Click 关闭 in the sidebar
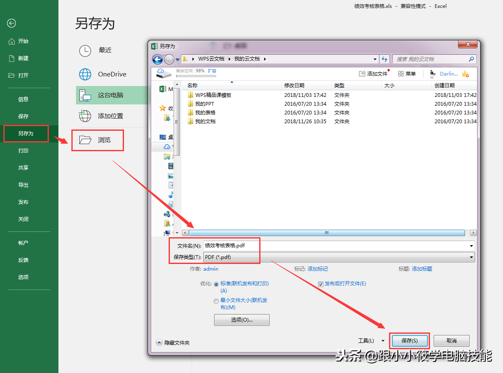The height and width of the screenshot is (373, 503). pyautogui.click(x=23, y=219)
